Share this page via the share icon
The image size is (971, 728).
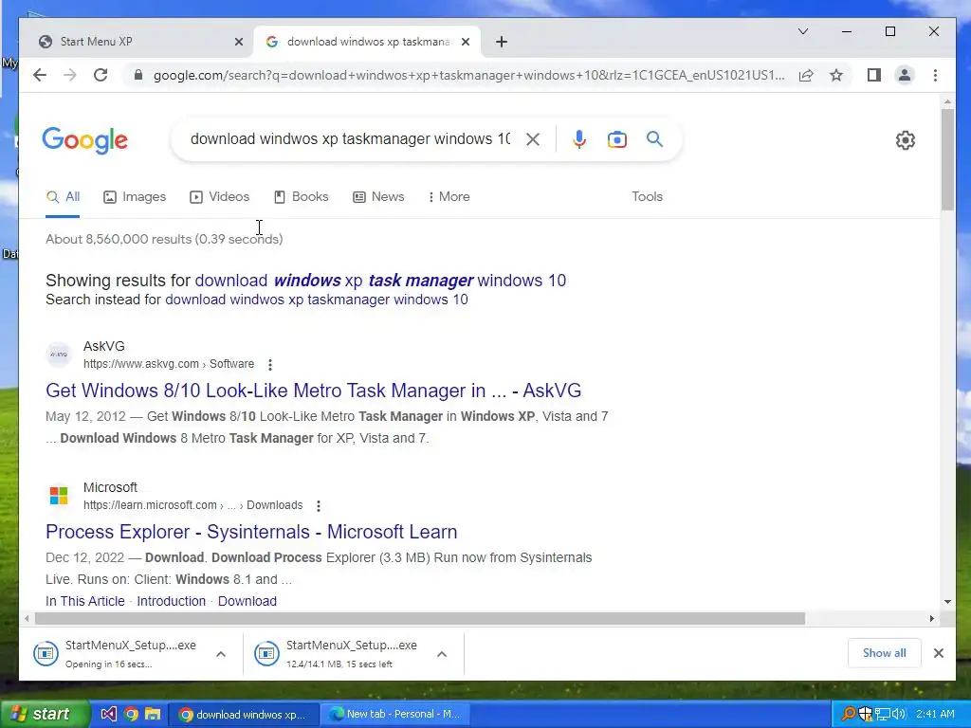[x=806, y=76]
